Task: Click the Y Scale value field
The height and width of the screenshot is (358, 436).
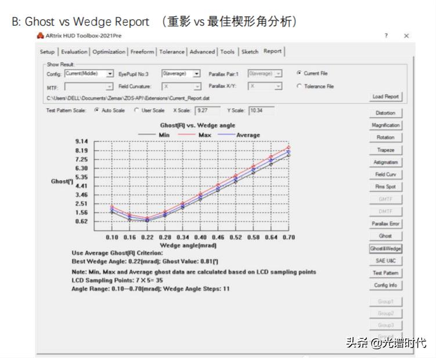Action: [x=261, y=110]
